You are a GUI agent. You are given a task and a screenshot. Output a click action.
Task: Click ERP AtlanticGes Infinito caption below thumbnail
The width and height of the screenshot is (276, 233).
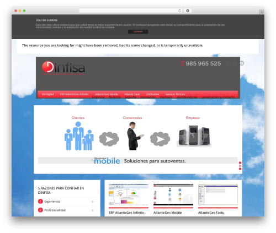tap(126, 213)
